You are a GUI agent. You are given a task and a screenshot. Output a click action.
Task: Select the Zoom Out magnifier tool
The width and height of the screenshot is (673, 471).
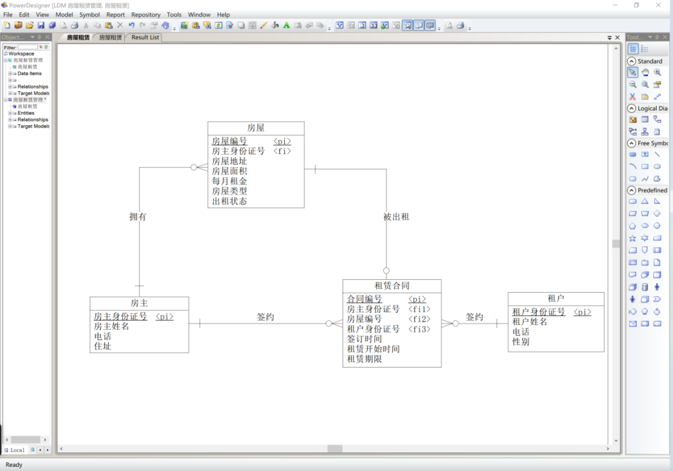633,85
